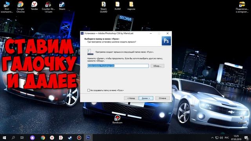Open the Steam GUARD desktop file
Screen dimensions: 251x141
(x=104, y=7)
